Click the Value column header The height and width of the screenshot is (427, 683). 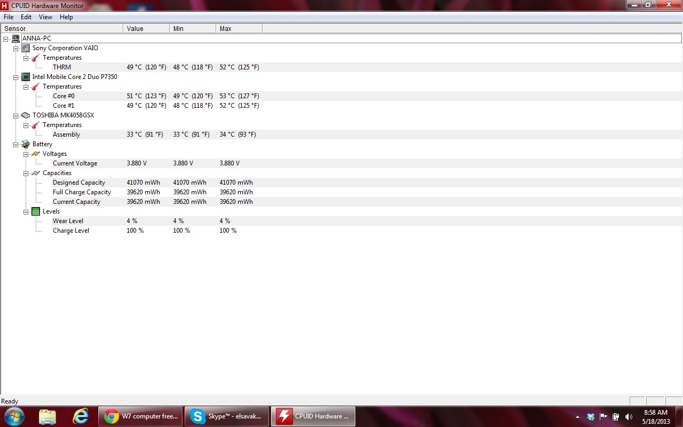146,29
